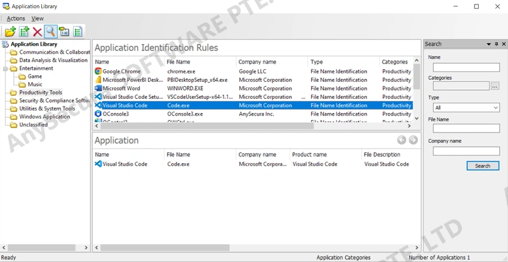Click the forward arrow in Application panel
The image size is (508, 262).
point(413,140)
